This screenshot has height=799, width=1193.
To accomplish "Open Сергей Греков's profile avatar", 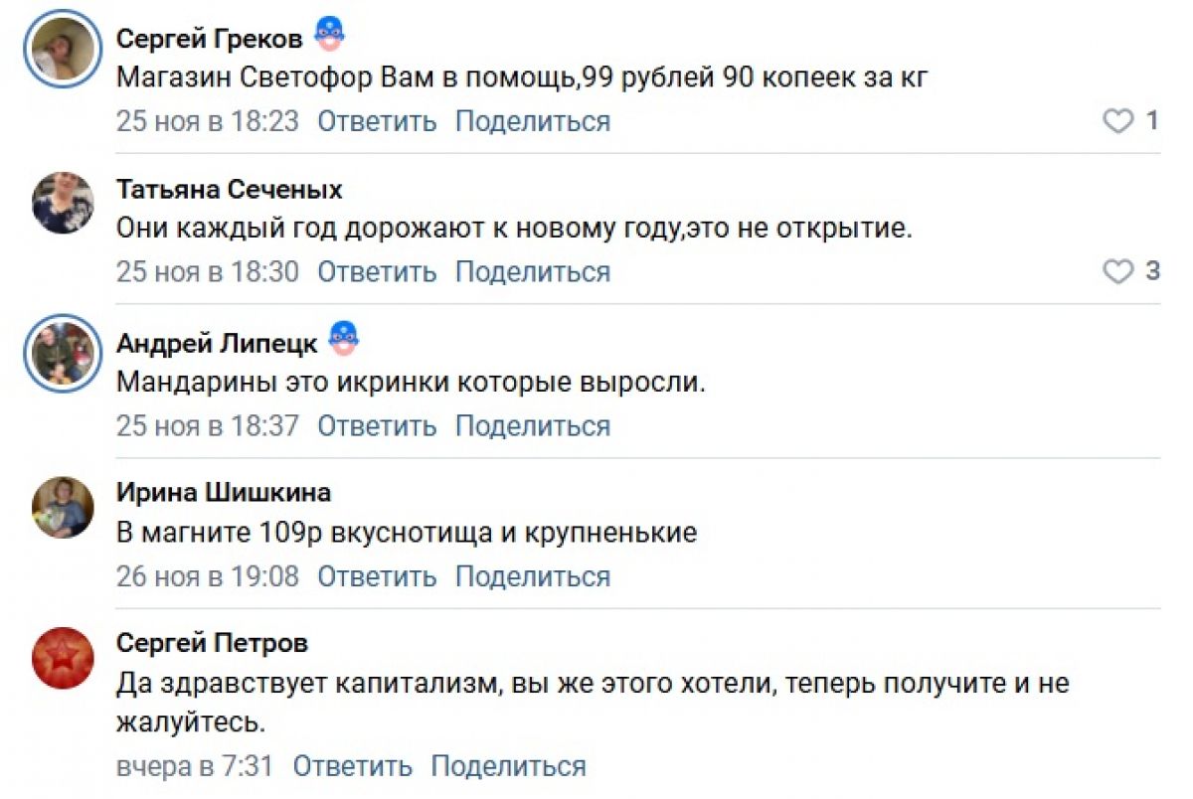I will [x=63, y=52].
